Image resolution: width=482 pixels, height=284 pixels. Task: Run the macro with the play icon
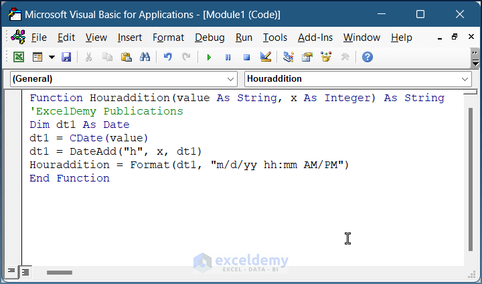click(209, 58)
